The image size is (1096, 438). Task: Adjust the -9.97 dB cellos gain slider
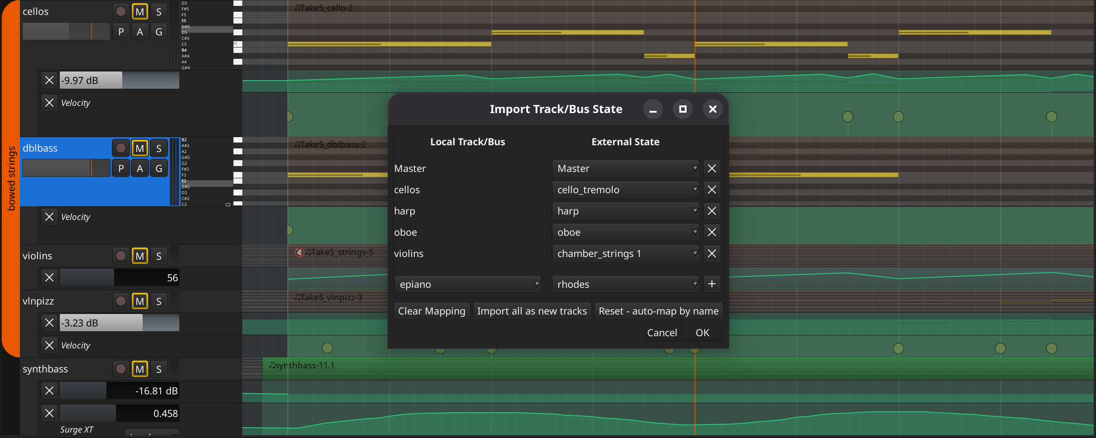(x=119, y=80)
